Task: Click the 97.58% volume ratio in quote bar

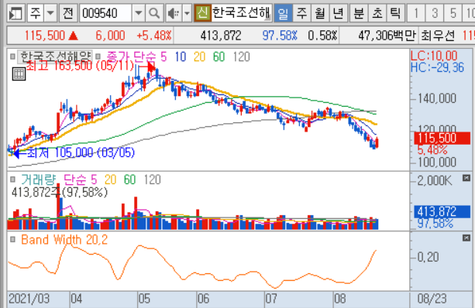Action: (x=280, y=36)
